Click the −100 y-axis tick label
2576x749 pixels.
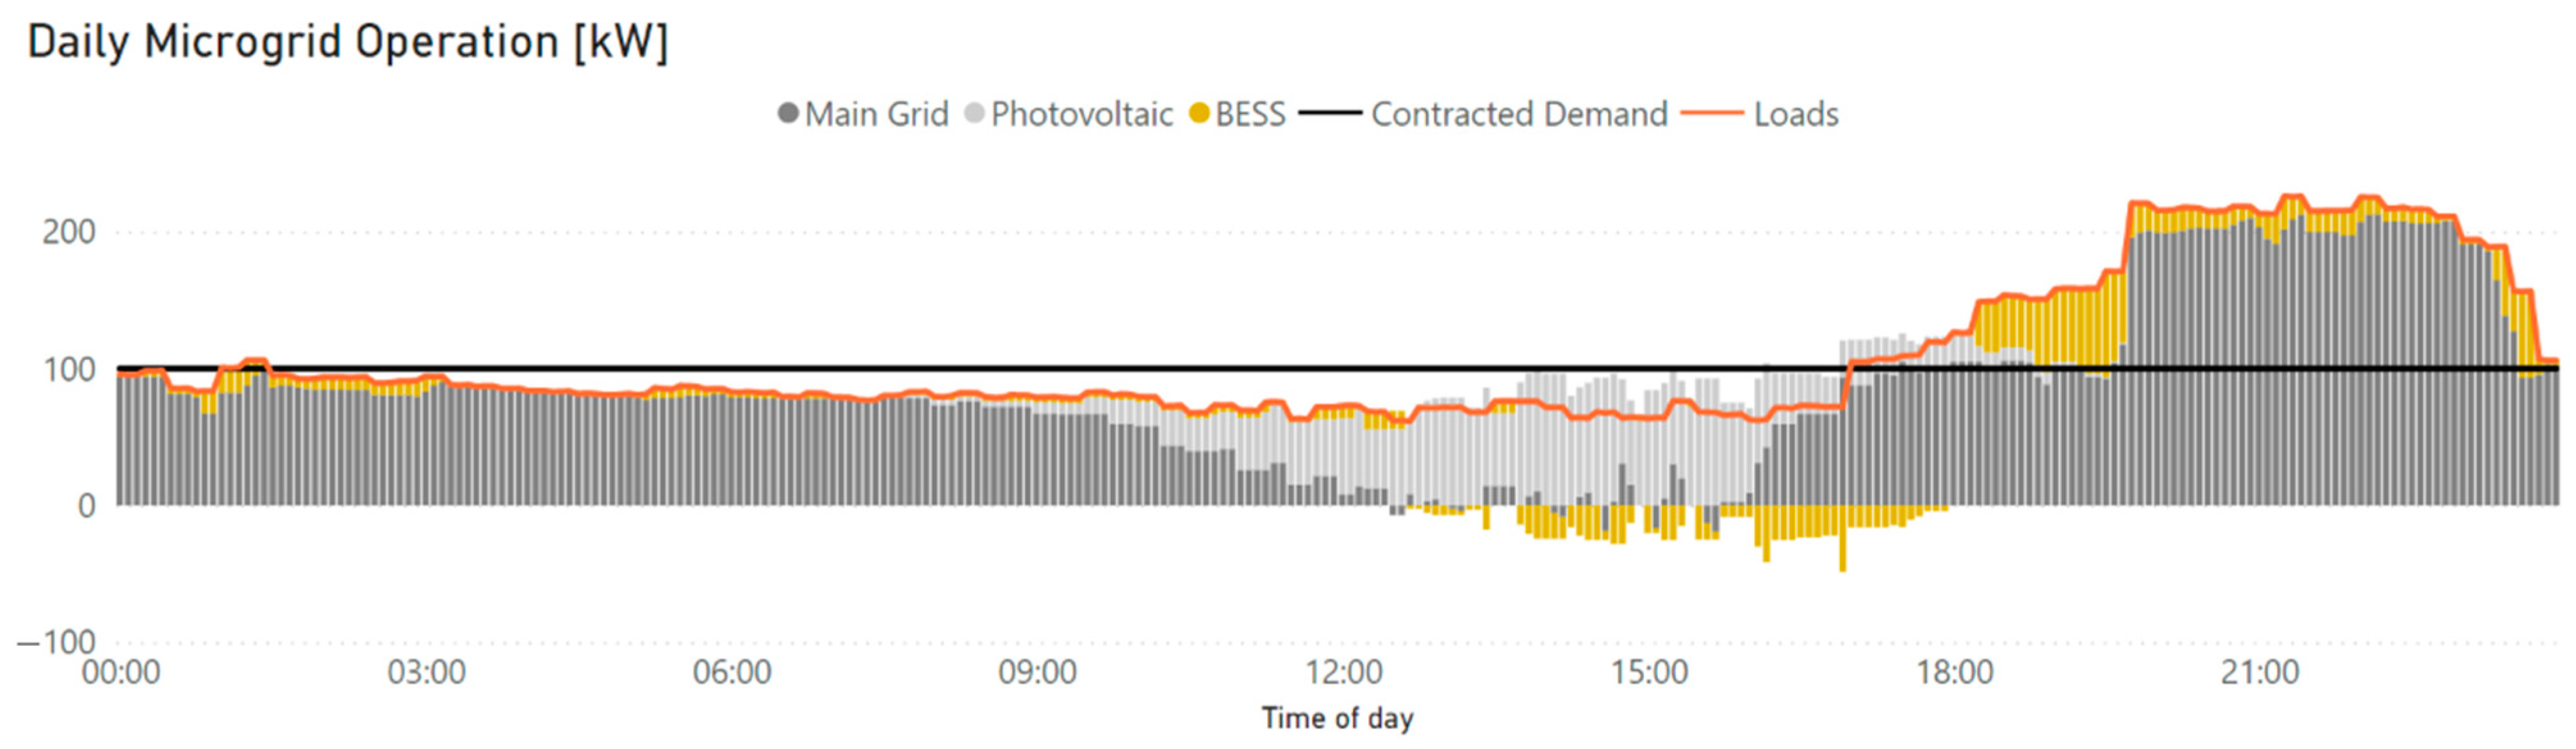coord(57,642)
